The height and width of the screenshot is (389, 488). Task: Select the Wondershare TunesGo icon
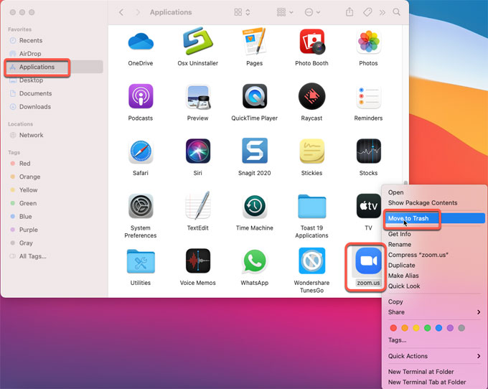click(x=312, y=261)
